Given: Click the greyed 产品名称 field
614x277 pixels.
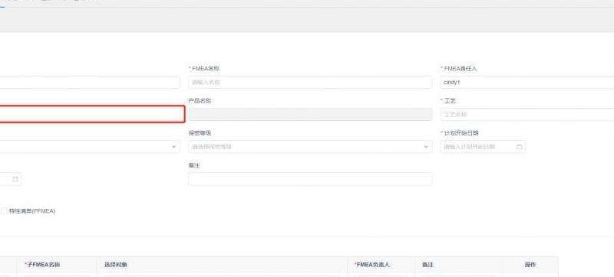Looking at the screenshot, I should click(310, 114).
